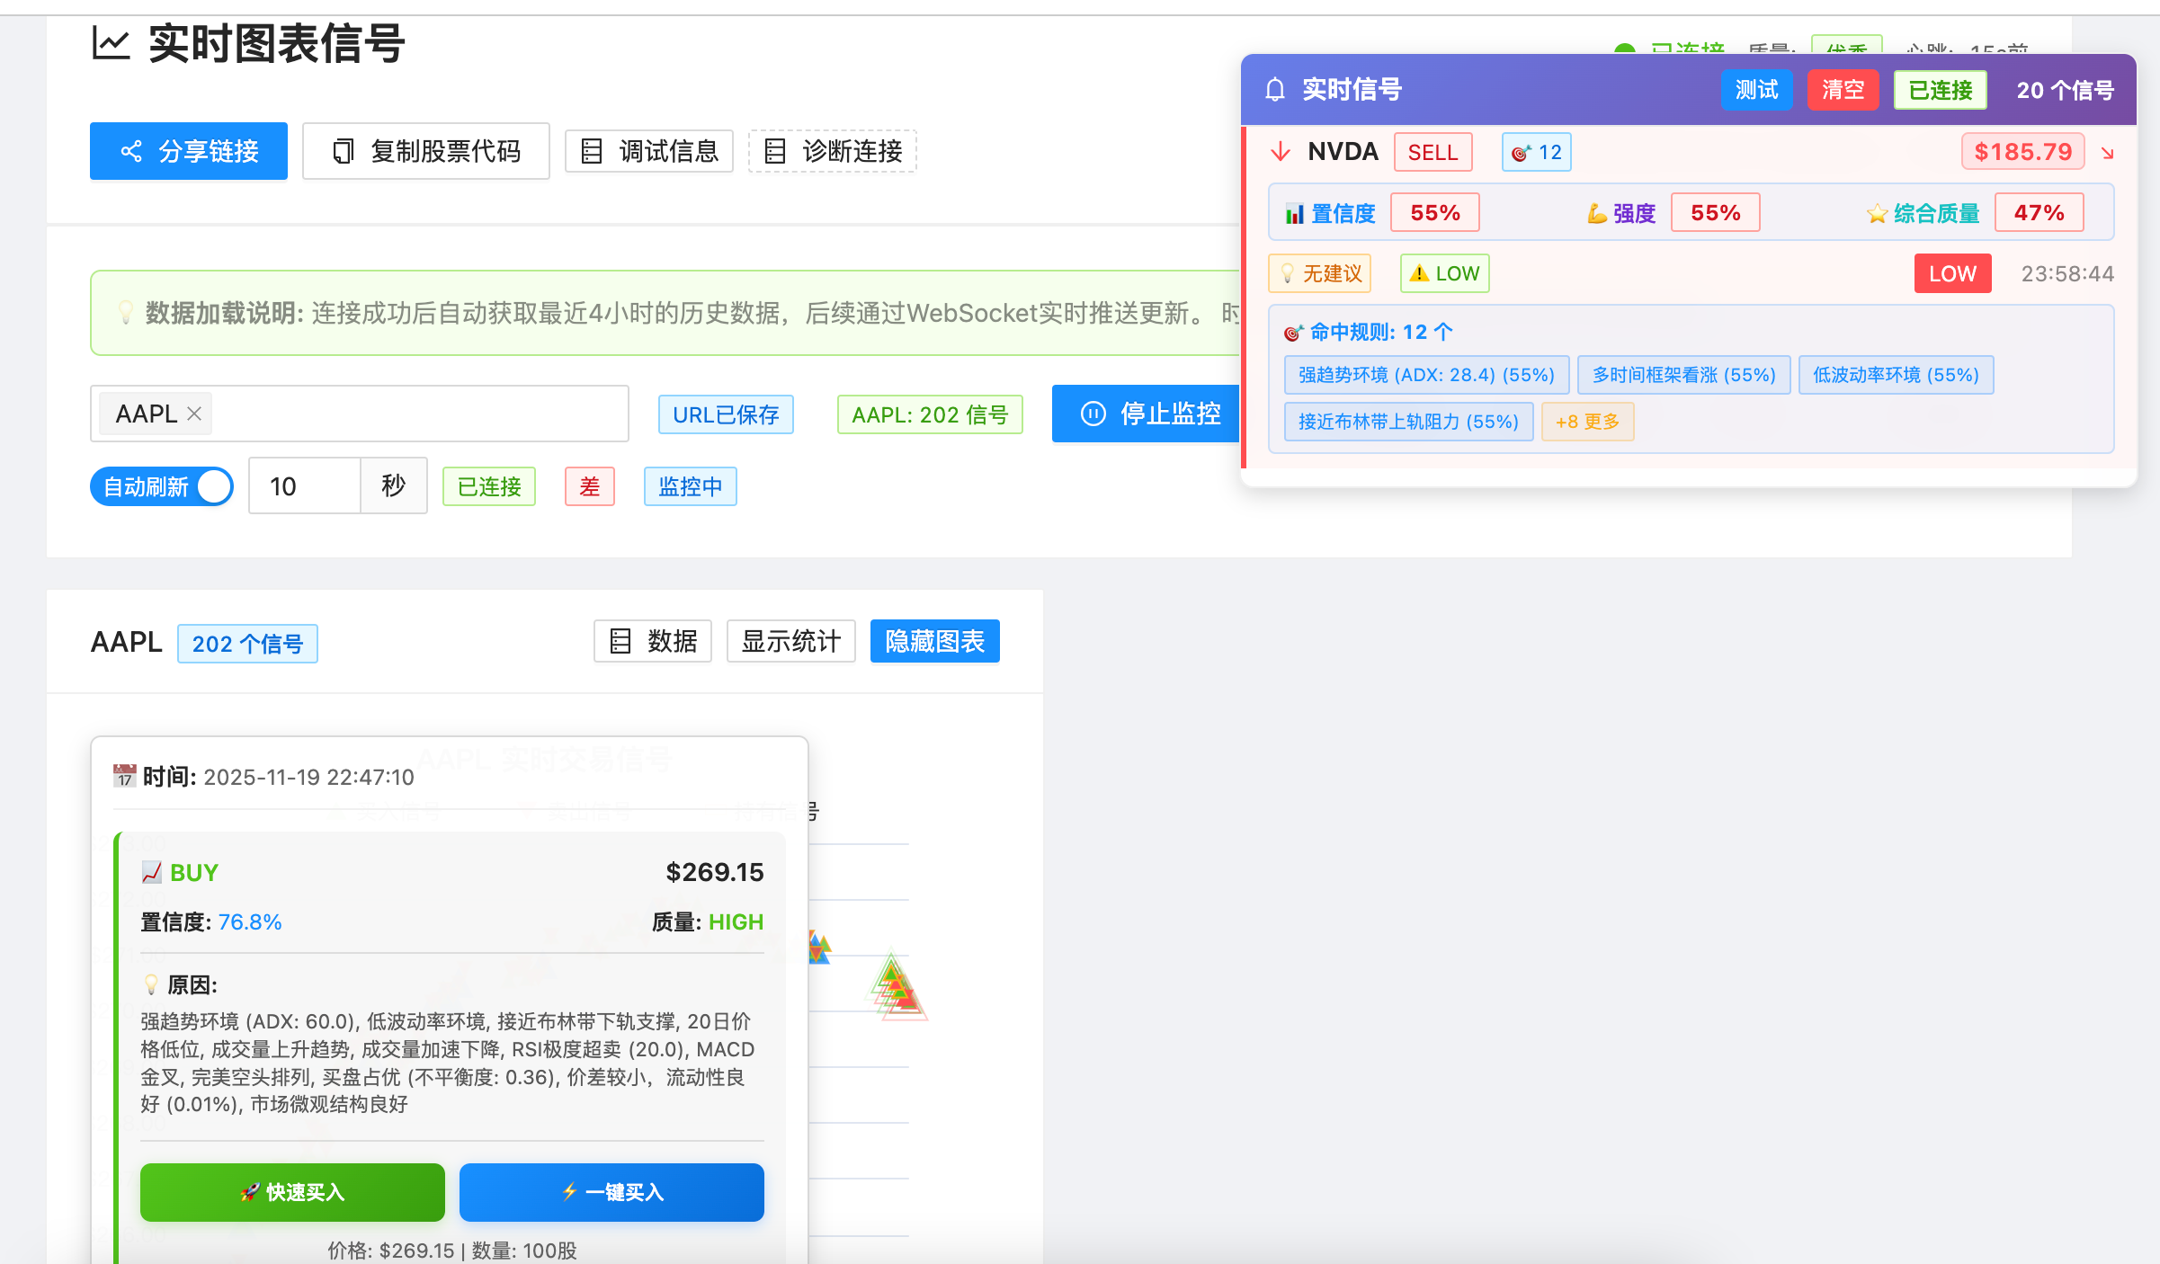This screenshot has height=1264, width=2160.
Task: Click the 一键买入 one-click buy button
Action: (x=611, y=1192)
